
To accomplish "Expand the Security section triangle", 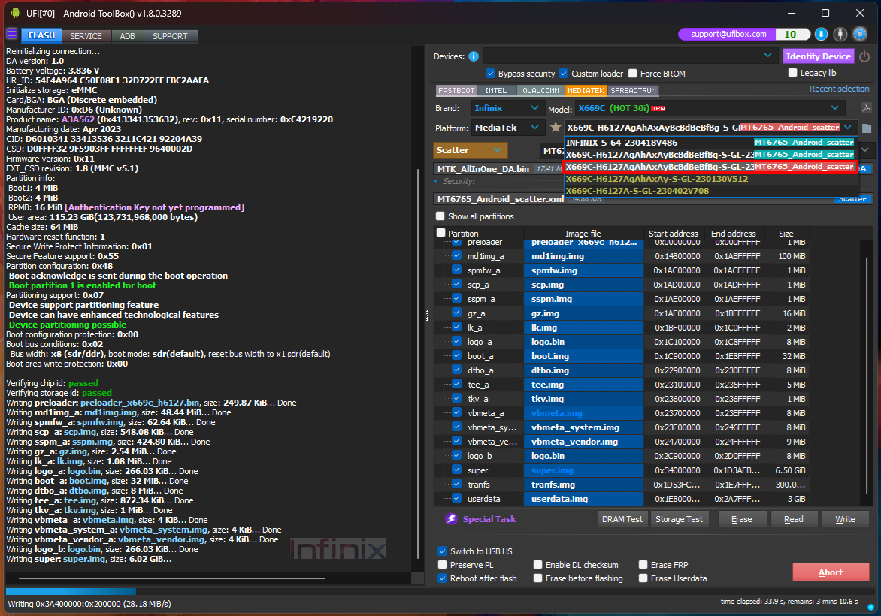I will [436, 181].
